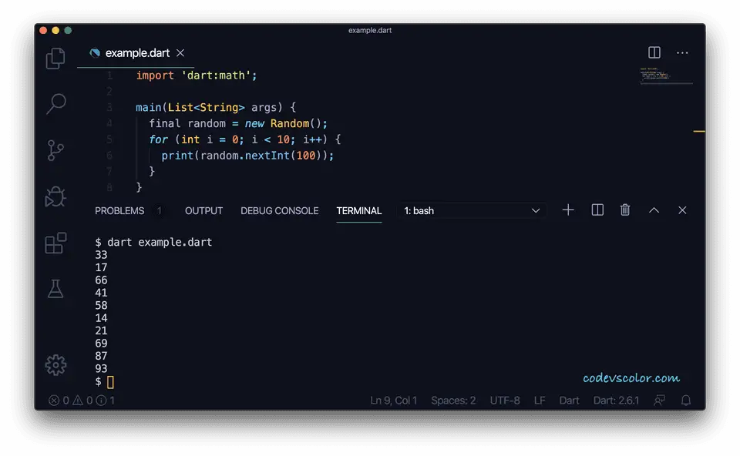The height and width of the screenshot is (456, 740).
Task: Open the Search view magnifier icon
Action: coord(55,104)
